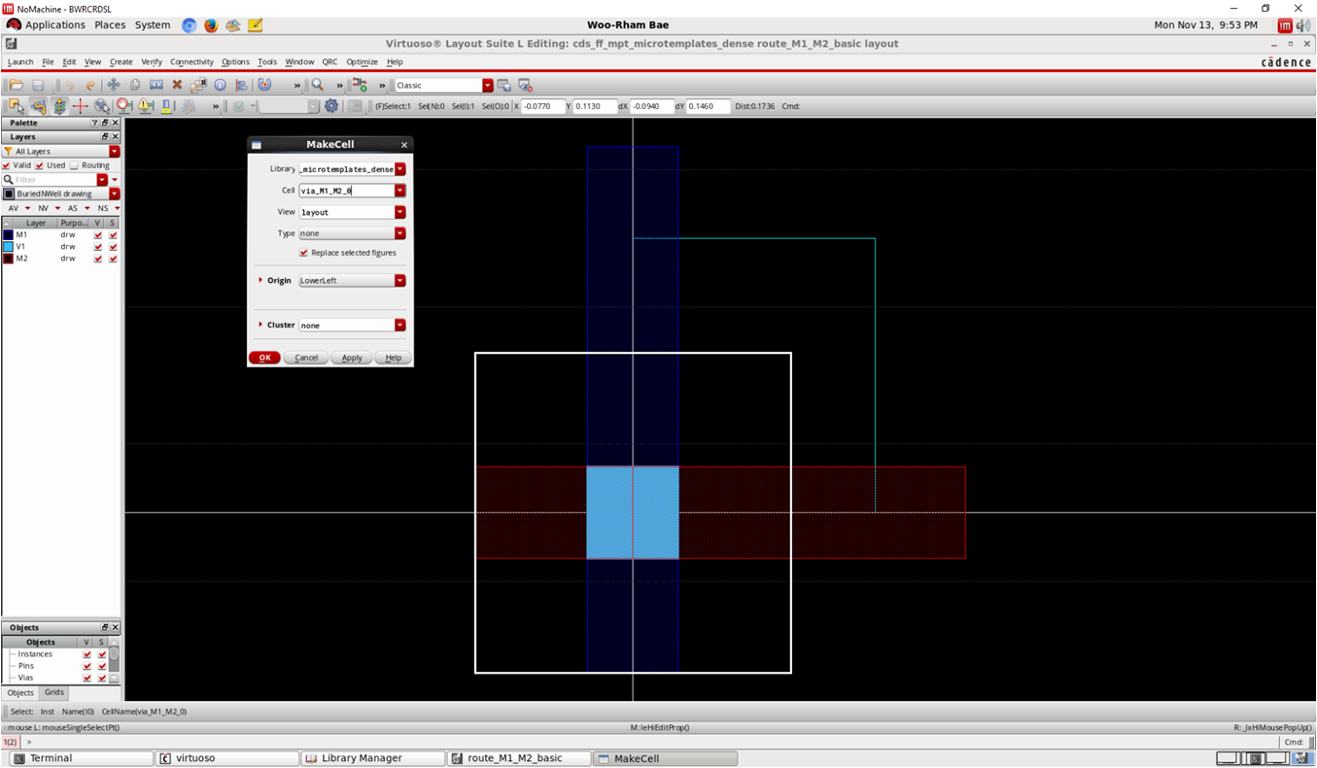
Task: Click the blue gear options icon
Action: click(331, 106)
